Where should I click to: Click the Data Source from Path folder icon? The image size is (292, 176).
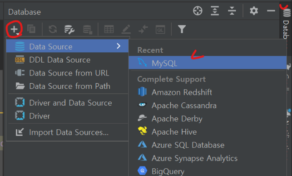coord(20,86)
